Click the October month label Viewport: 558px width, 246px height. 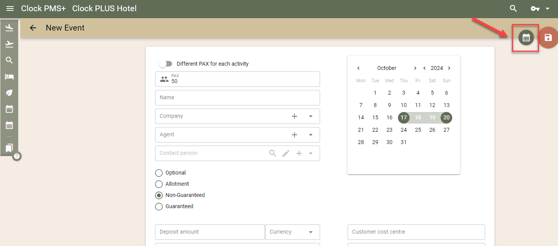(x=387, y=68)
